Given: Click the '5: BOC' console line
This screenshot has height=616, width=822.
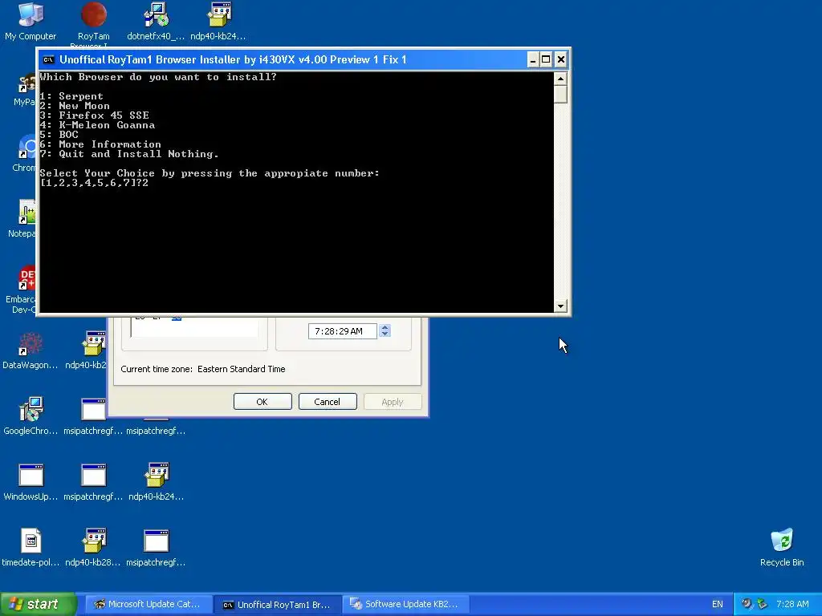Looking at the screenshot, I should [x=59, y=135].
